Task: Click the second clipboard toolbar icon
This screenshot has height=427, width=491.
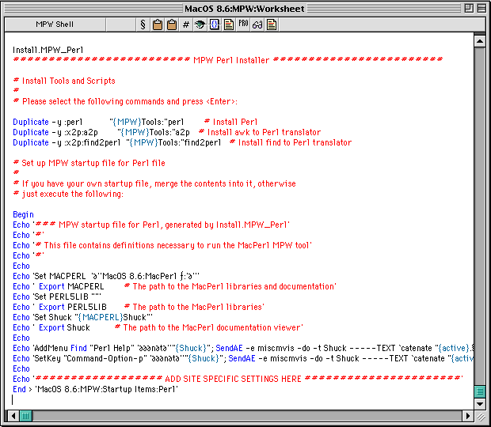Action: tap(172, 25)
